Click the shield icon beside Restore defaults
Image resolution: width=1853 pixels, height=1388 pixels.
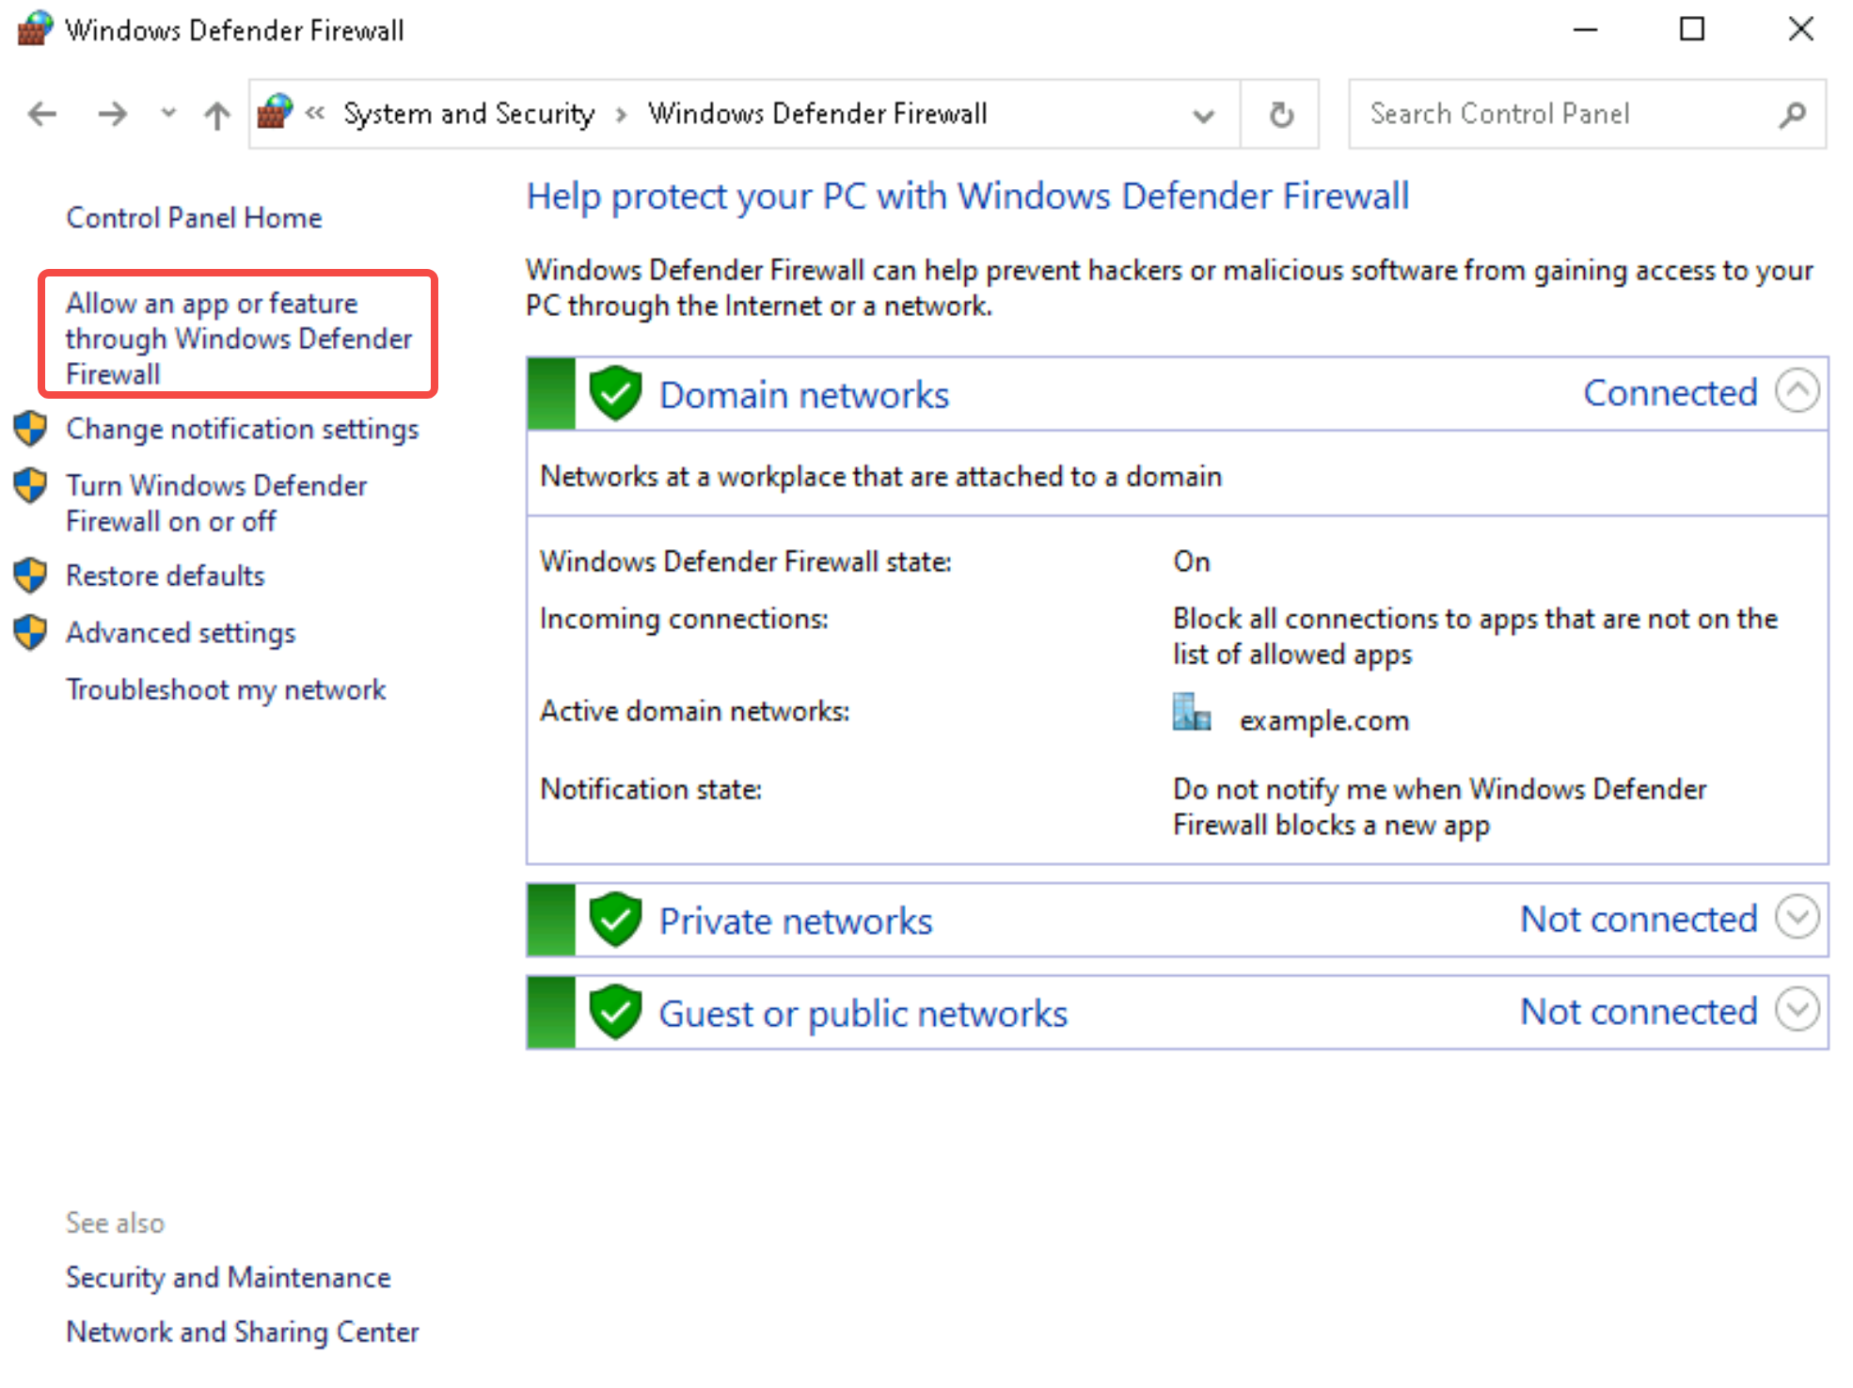(30, 576)
